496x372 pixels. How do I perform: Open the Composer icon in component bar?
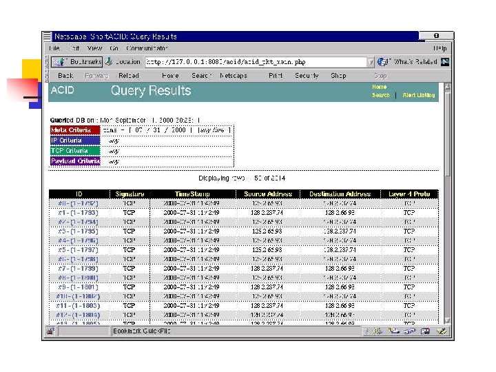coord(442,331)
